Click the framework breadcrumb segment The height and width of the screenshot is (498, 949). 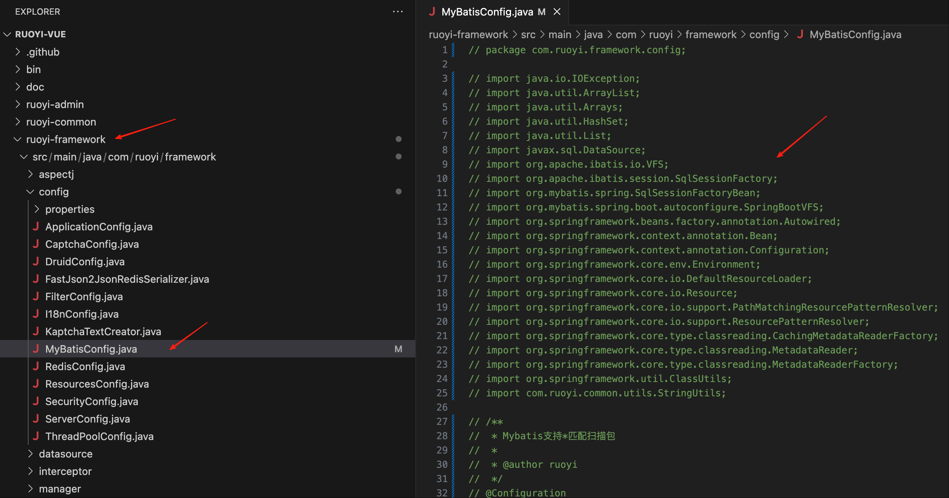(x=710, y=35)
